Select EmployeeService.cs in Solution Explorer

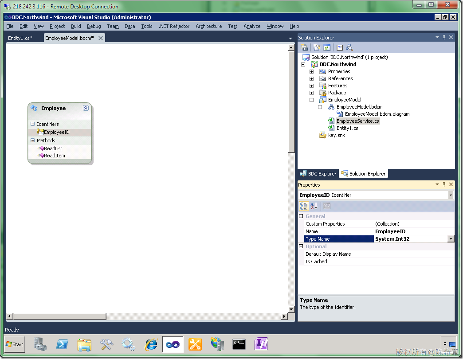[x=357, y=121]
